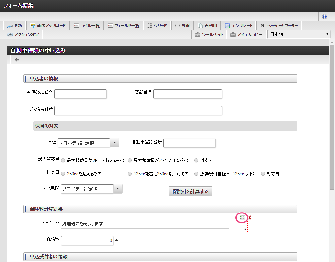
Task: Expand the 車種 vehicle type dropdown
Action: point(114,143)
